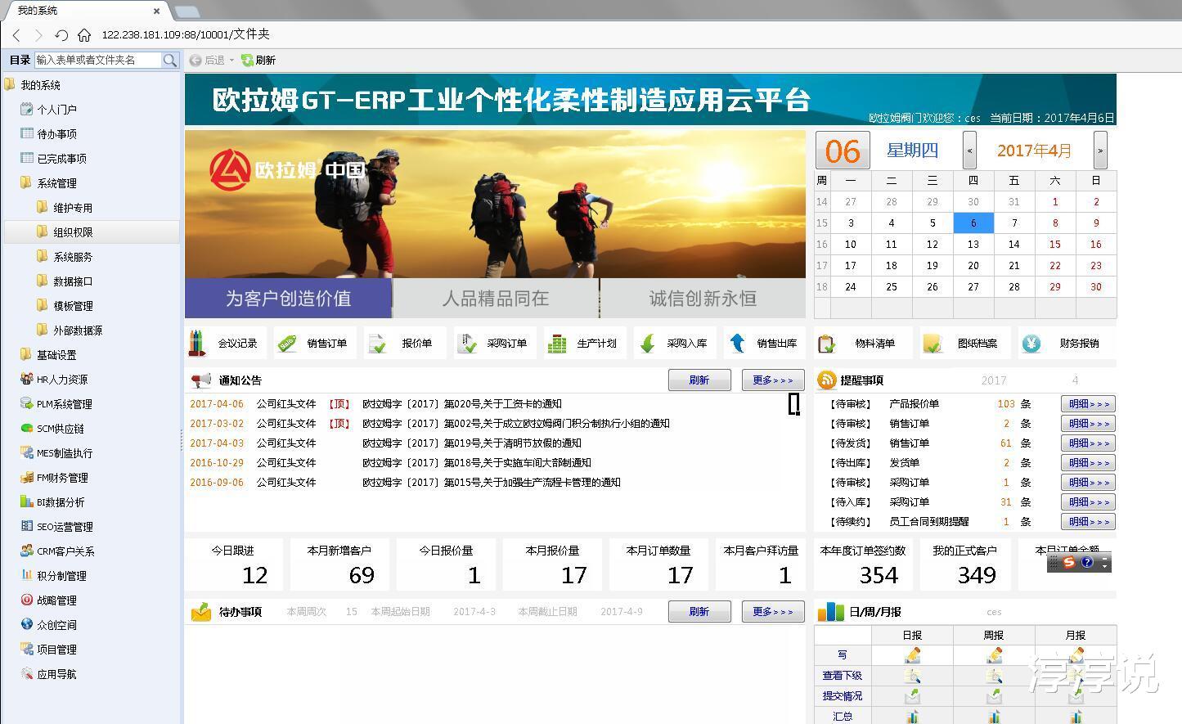Expand the 系统管理 tree folder
The width and height of the screenshot is (1182, 724).
[26, 183]
